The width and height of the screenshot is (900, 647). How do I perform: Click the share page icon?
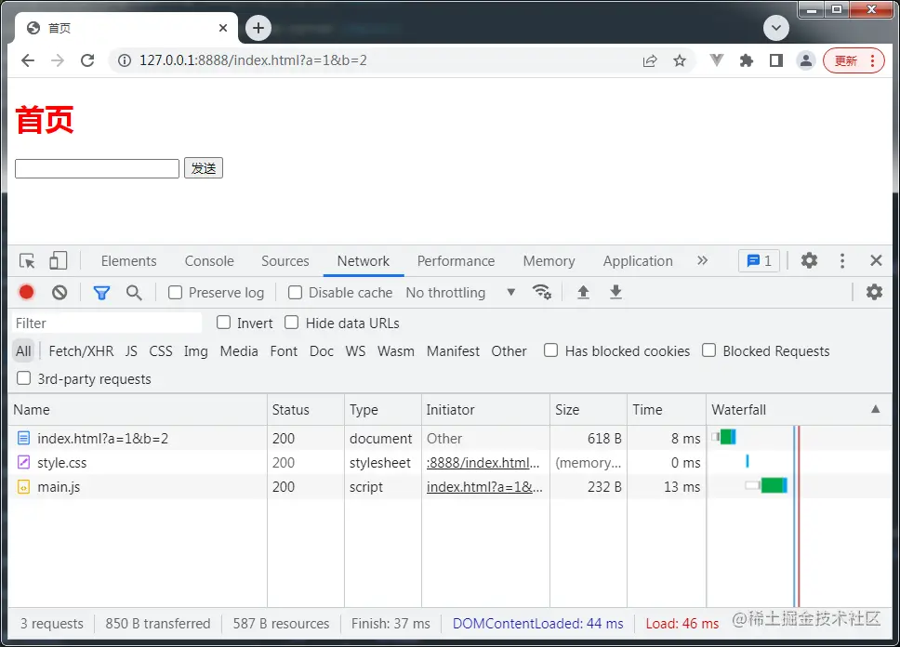point(650,60)
